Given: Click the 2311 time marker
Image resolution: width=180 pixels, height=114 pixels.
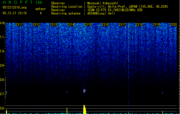Looking at the screenshot, I should tap(19, 25).
